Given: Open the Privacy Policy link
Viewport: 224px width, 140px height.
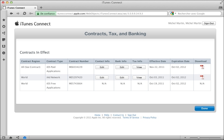Looking at the screenshot, I should tap(149, 118).
